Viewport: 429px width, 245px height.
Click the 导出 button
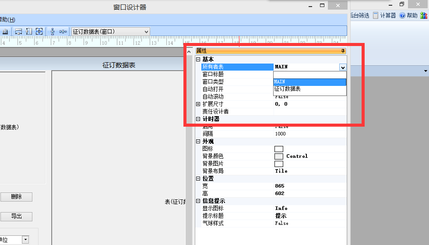point(16,216)
